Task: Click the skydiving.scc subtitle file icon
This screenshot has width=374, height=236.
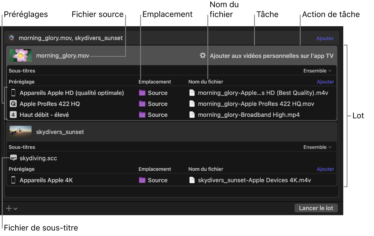Action: [13, 158]
